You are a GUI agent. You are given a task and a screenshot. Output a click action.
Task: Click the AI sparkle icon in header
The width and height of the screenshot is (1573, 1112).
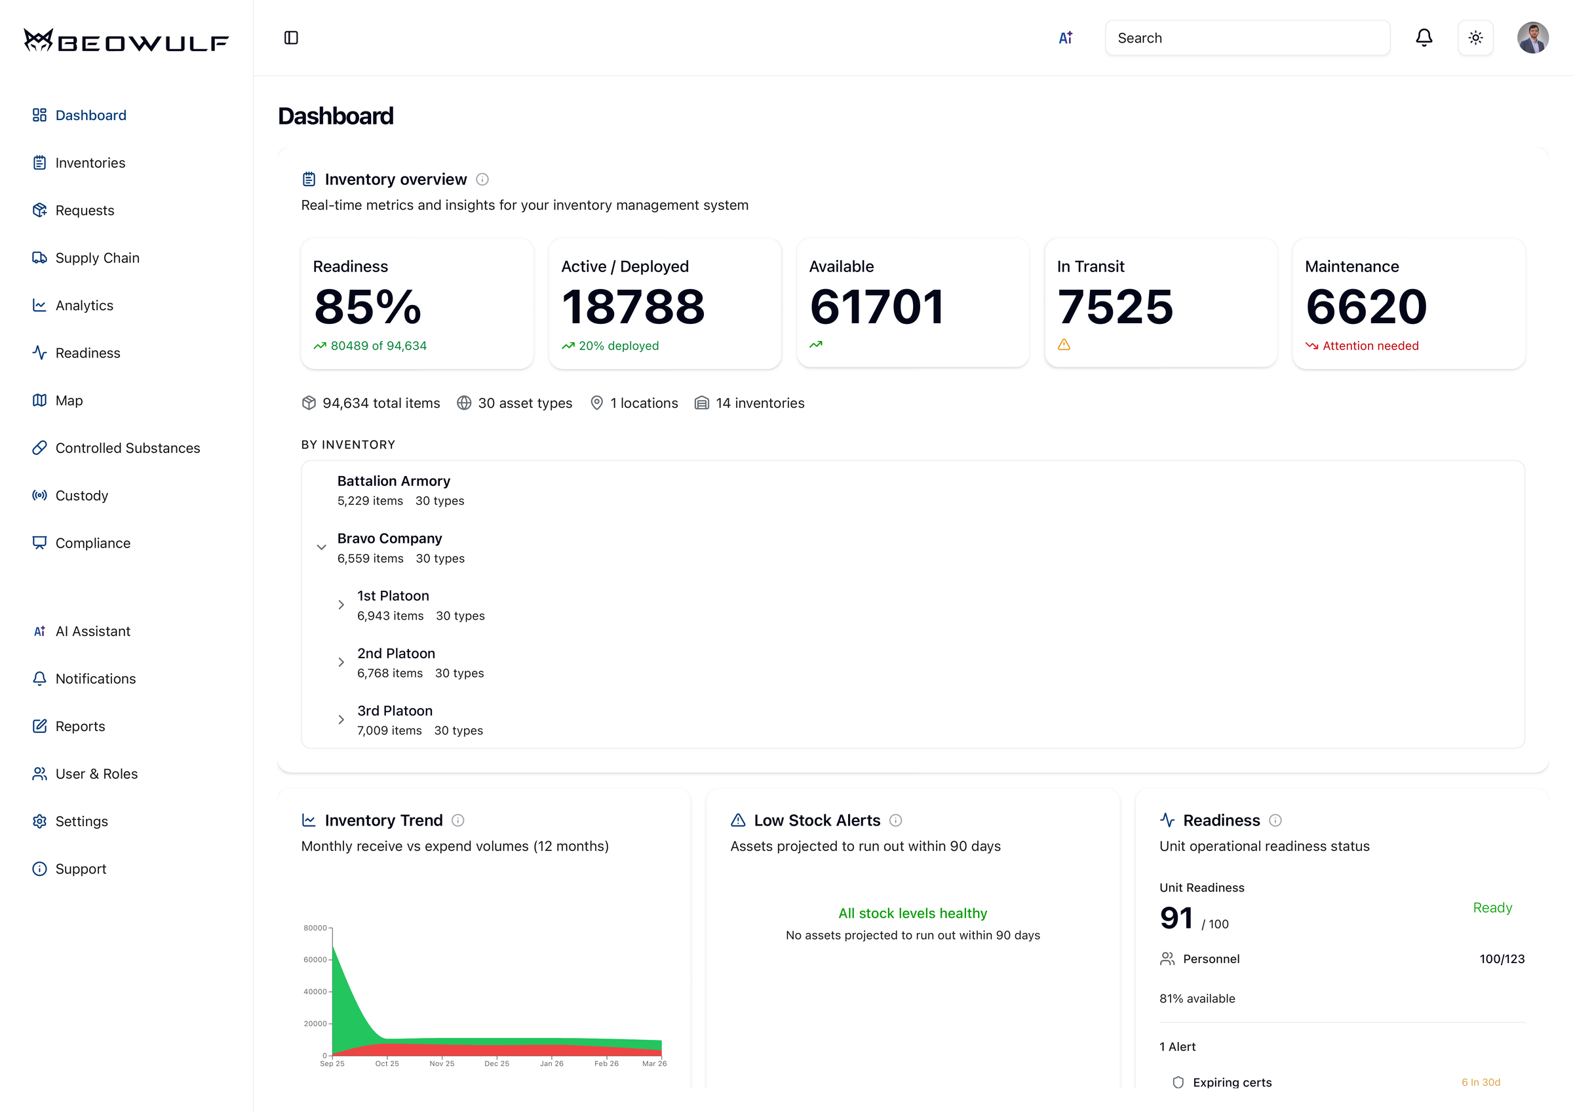tap(1065, 37)
